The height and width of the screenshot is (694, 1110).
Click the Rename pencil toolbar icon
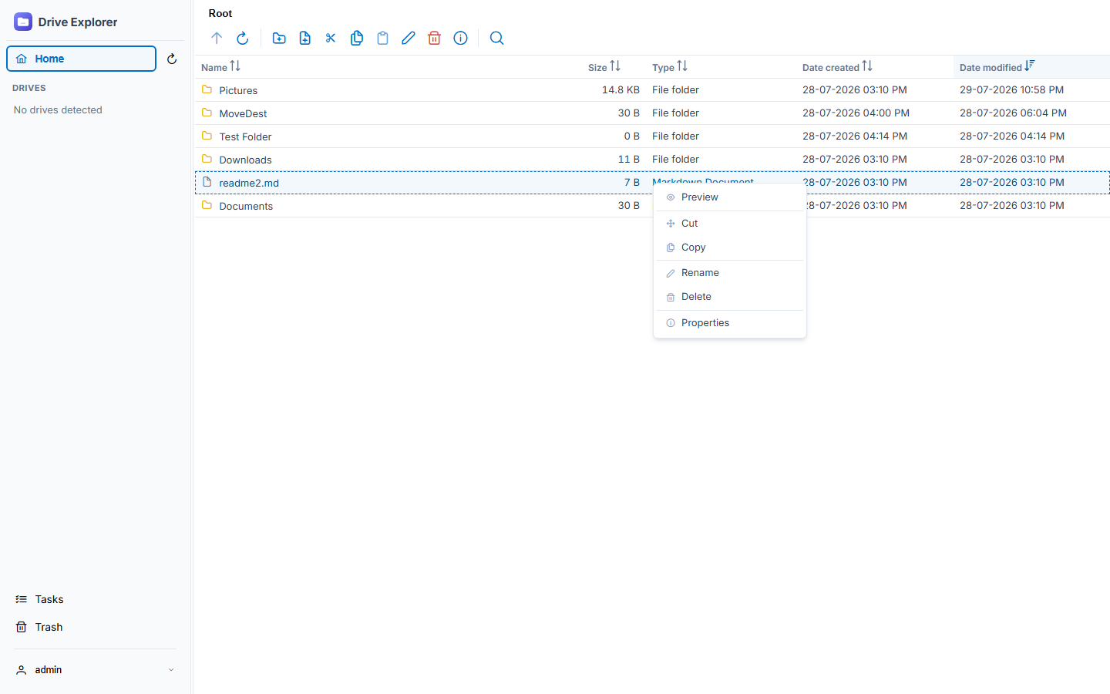(x=409, y=38)
